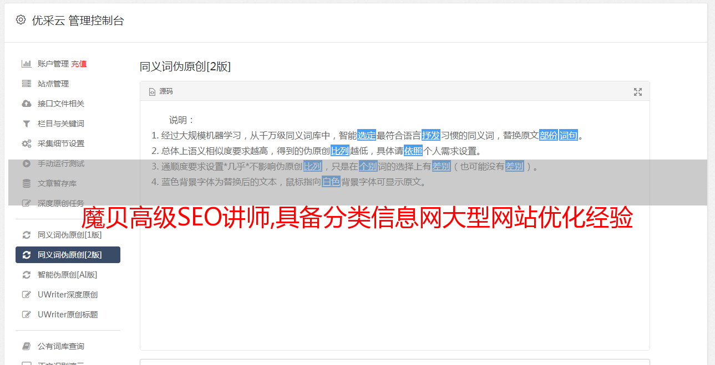The image size is (715, 365).
Task: Click the gears icon for 采集细节设置
Action: coord(26,143)
